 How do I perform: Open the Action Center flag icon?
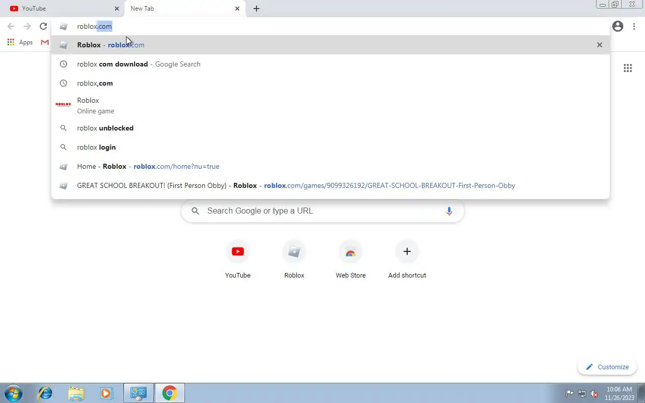pyautogui.click(x=570, y=393)
